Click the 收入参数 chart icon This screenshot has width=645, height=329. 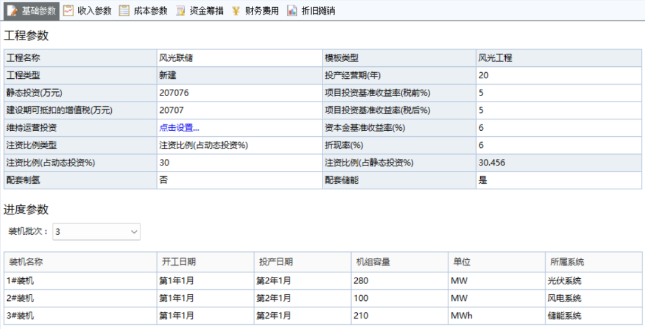pyautogui.click(x=69, y=11)
